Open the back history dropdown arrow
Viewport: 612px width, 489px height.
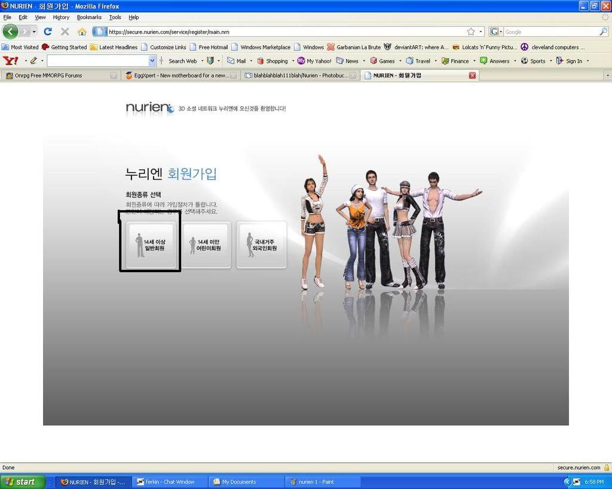(x=34, y=32)
